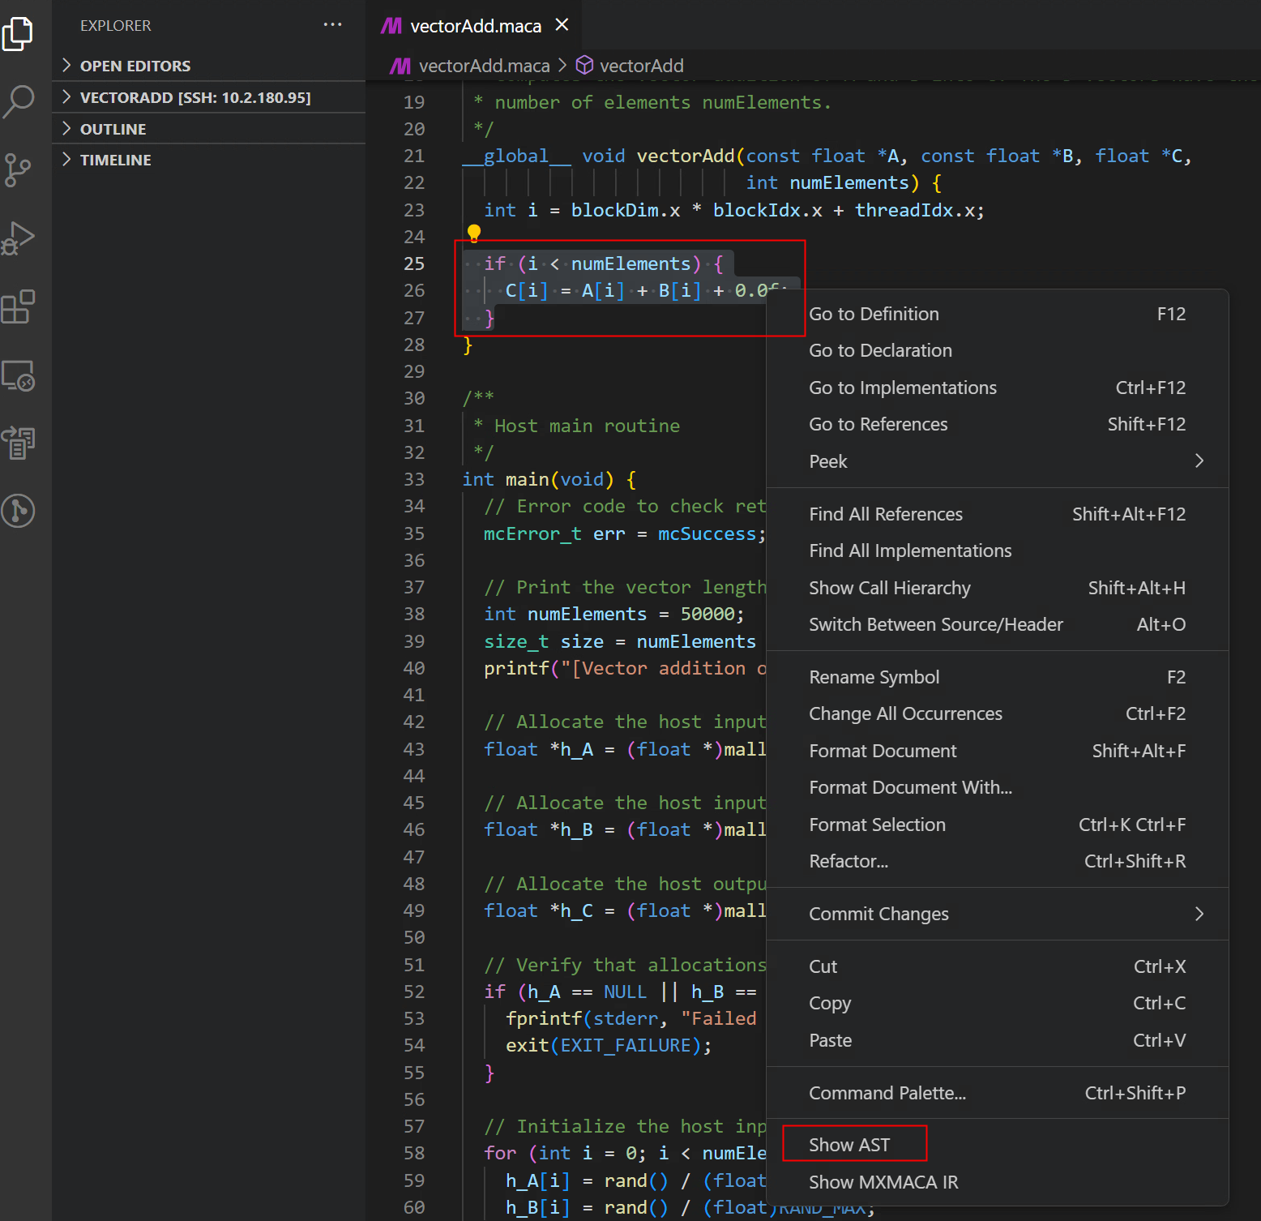Screen dimensions: 1261x1221
Task: Open the Run and Debug icon
Action: [18, 238]
